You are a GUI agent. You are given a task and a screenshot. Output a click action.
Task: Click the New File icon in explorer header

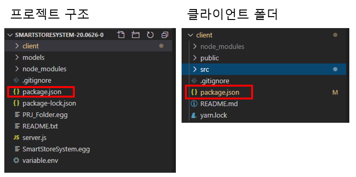tap(121, 35)
